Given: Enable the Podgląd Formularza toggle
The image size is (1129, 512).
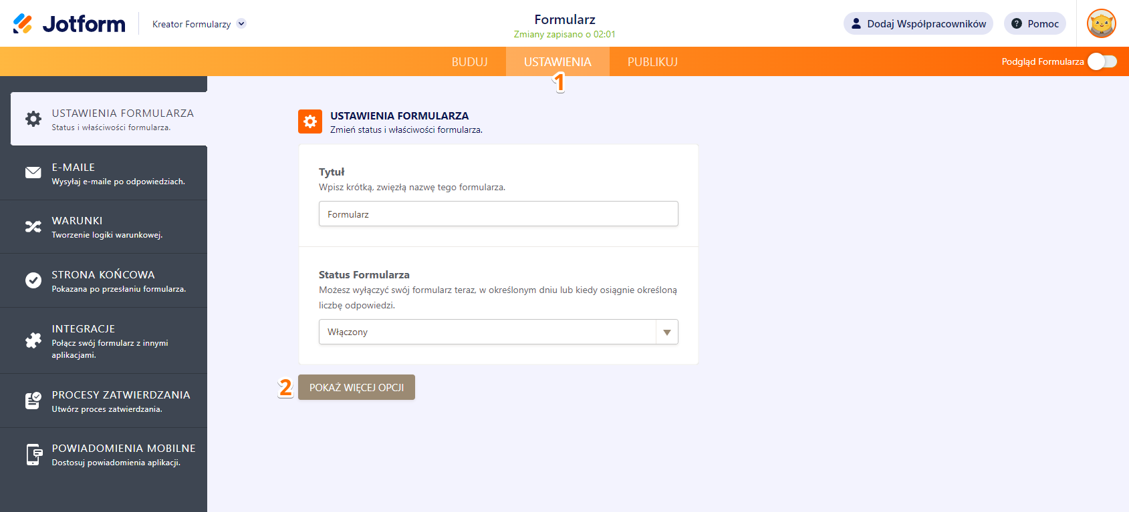Looking at the screenshot, I should click(x=1101, y=61).
